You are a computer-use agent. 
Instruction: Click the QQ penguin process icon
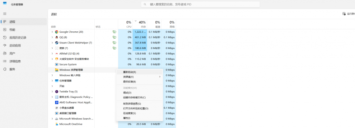(x=57, y=37)
